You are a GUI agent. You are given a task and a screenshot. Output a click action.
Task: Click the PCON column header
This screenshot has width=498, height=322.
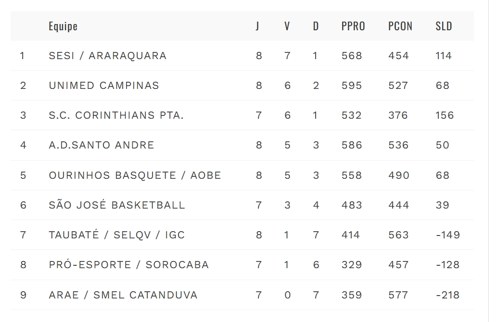pyautogui.click(x=400, y=26)
